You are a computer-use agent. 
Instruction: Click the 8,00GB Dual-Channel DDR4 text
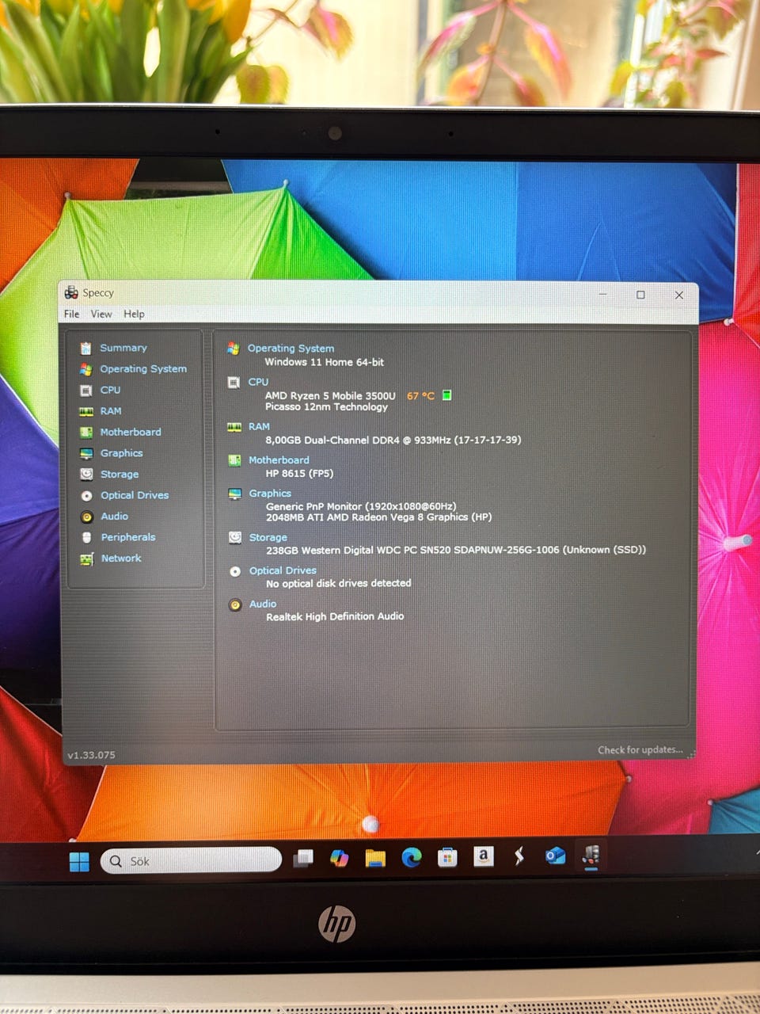[393, 440]
